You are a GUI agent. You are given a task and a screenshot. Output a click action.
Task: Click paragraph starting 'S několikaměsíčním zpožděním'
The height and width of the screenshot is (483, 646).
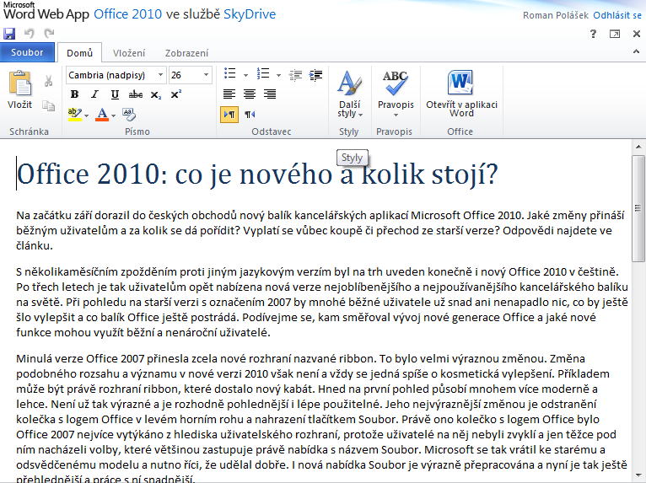pyautogui.click(x=322, y=302)
